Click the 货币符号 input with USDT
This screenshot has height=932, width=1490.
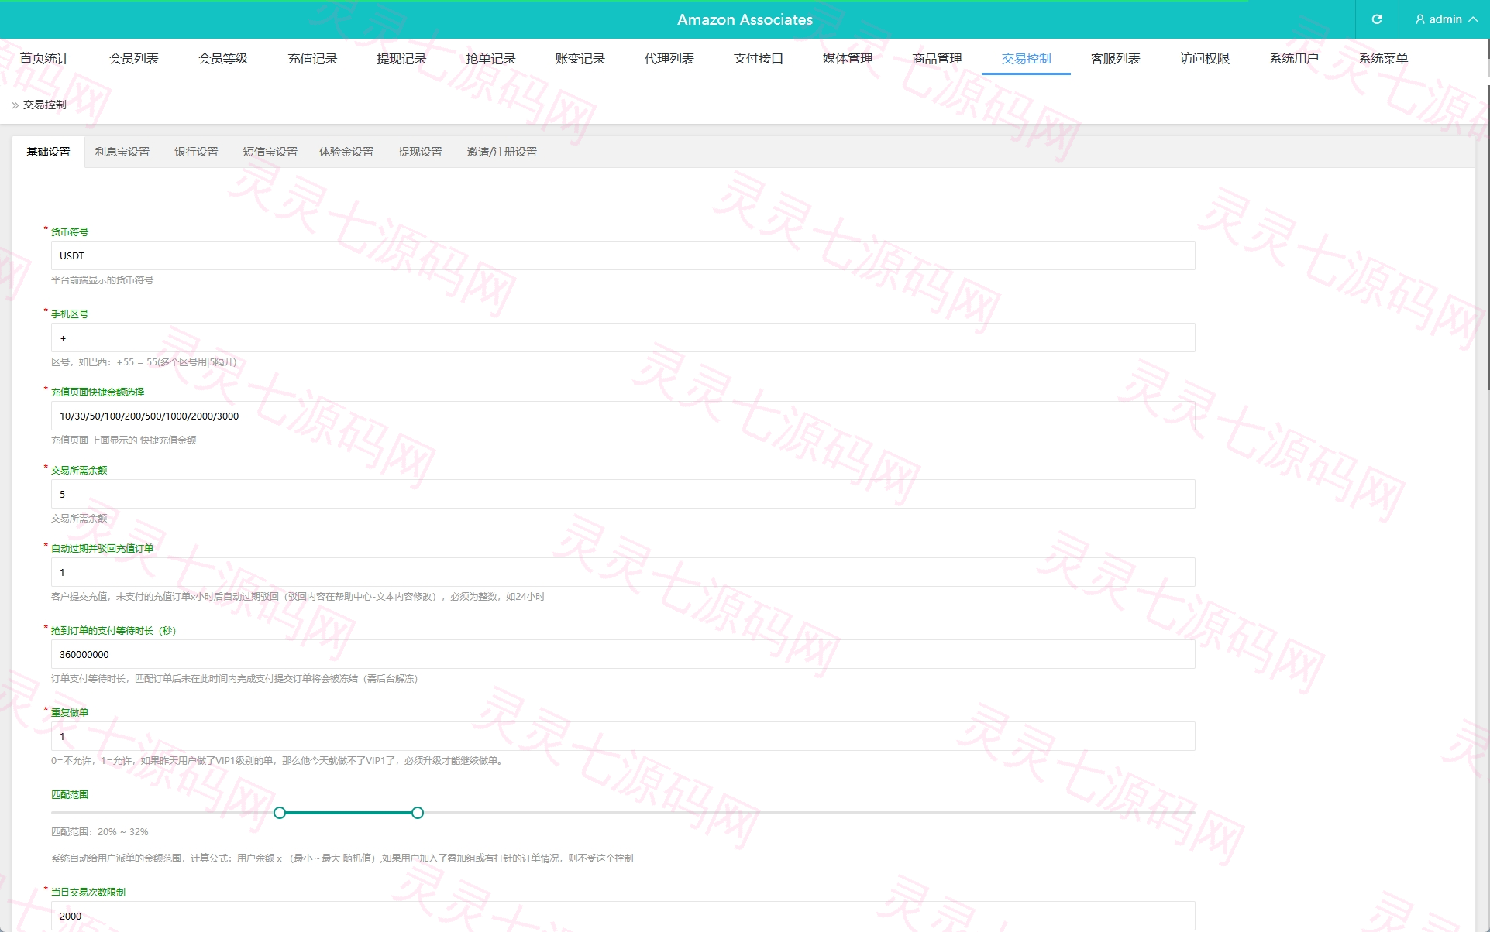coord(623,255)
